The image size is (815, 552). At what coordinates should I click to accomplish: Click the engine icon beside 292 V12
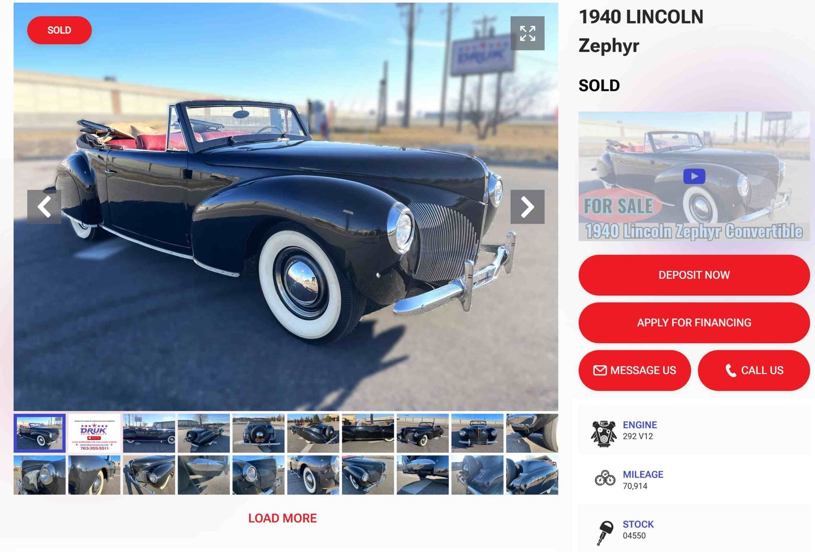click(604, 433)
